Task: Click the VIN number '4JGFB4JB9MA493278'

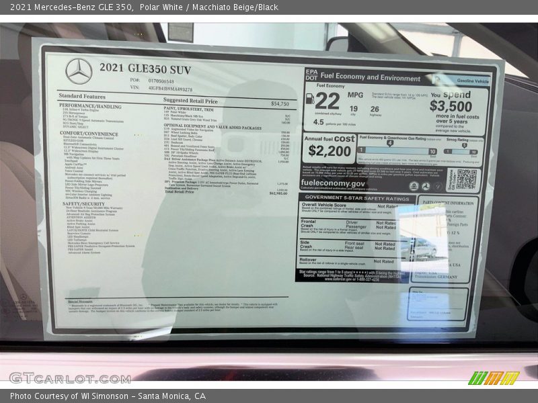Action: click(170, 89)
